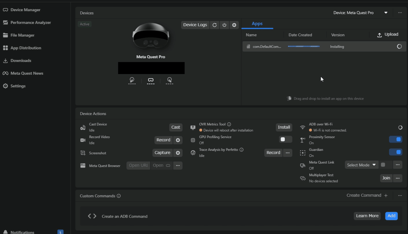This screenshot has width=408, height=234.
Task: Show Trace Analysis by Perfetto info icon
Action: [241, 150]
